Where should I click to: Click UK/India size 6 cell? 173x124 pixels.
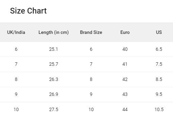click(x=16, y=49)
